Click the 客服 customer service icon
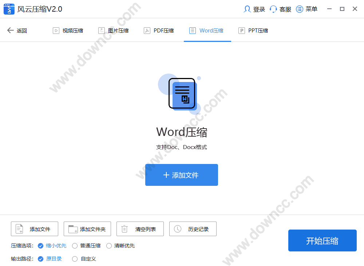Viewport: 364px width, 266px height. [273, 9]
